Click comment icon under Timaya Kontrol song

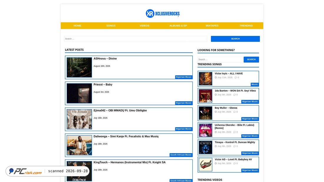234,146
